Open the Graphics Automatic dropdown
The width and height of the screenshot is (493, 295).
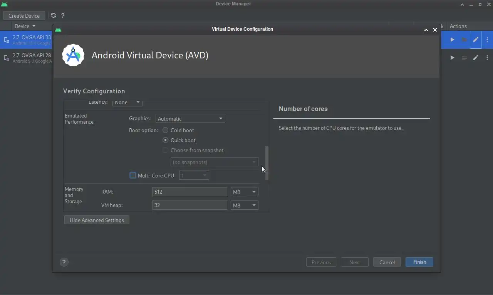190,119
